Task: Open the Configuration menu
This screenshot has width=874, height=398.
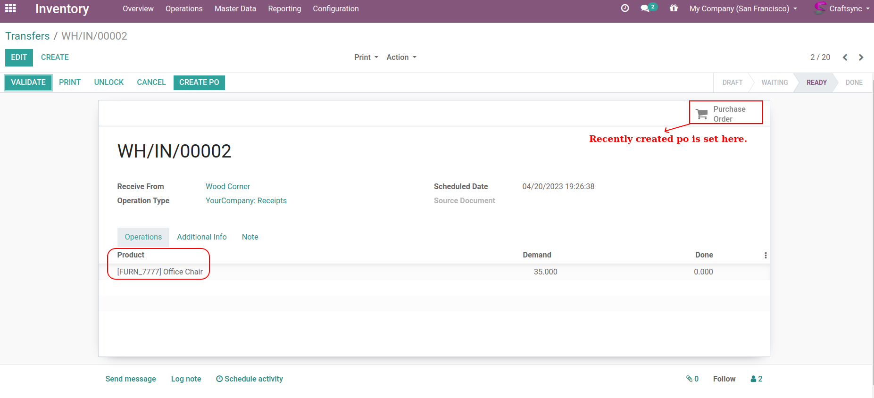Action: (335, 9)
